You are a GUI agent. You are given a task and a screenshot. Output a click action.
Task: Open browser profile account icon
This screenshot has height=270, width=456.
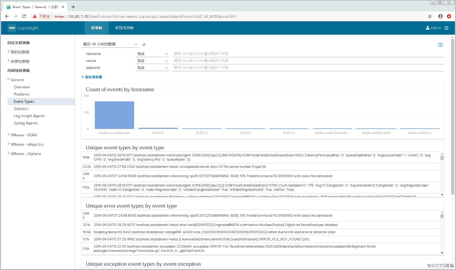point(441,16)
